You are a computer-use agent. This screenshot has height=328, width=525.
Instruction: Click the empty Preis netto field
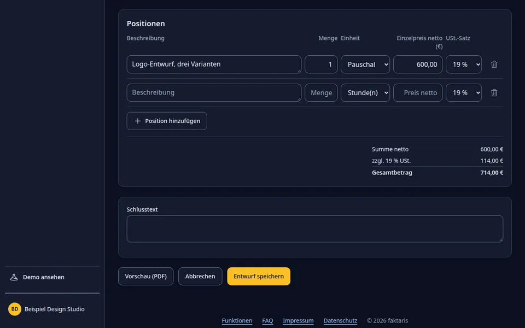417,93
